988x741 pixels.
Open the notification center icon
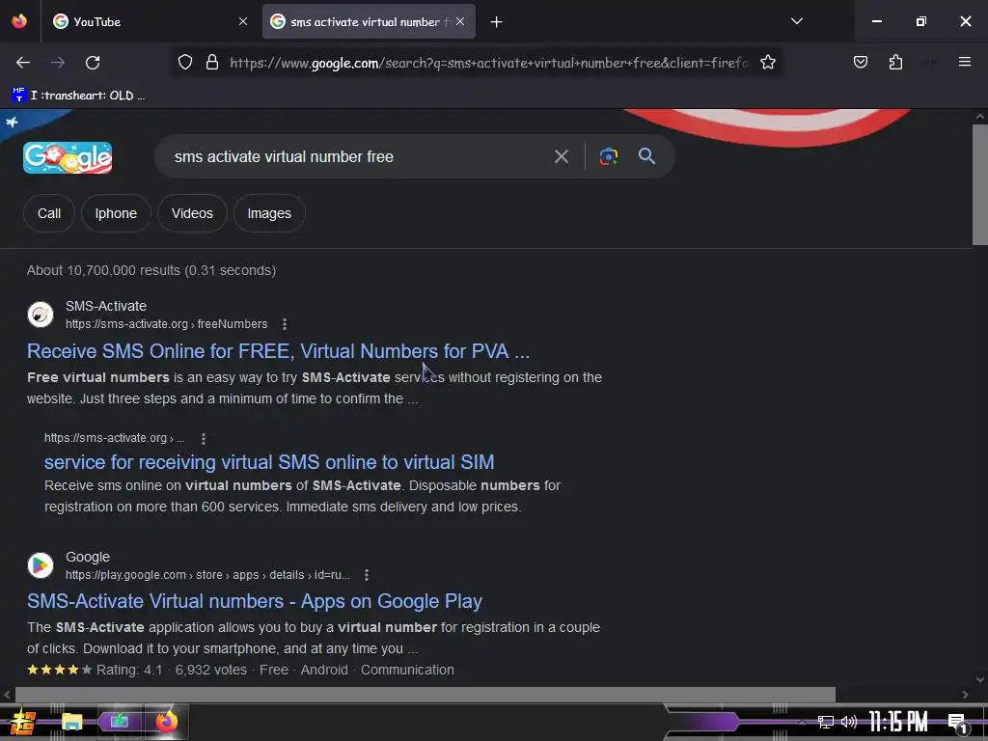tap(957, 723)
